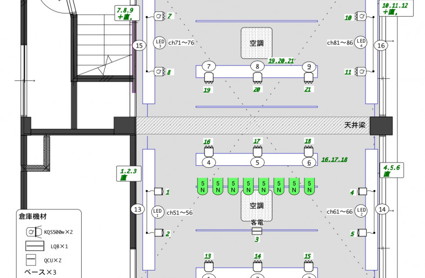Select the 客電 house light symbol

click(257, 231)
